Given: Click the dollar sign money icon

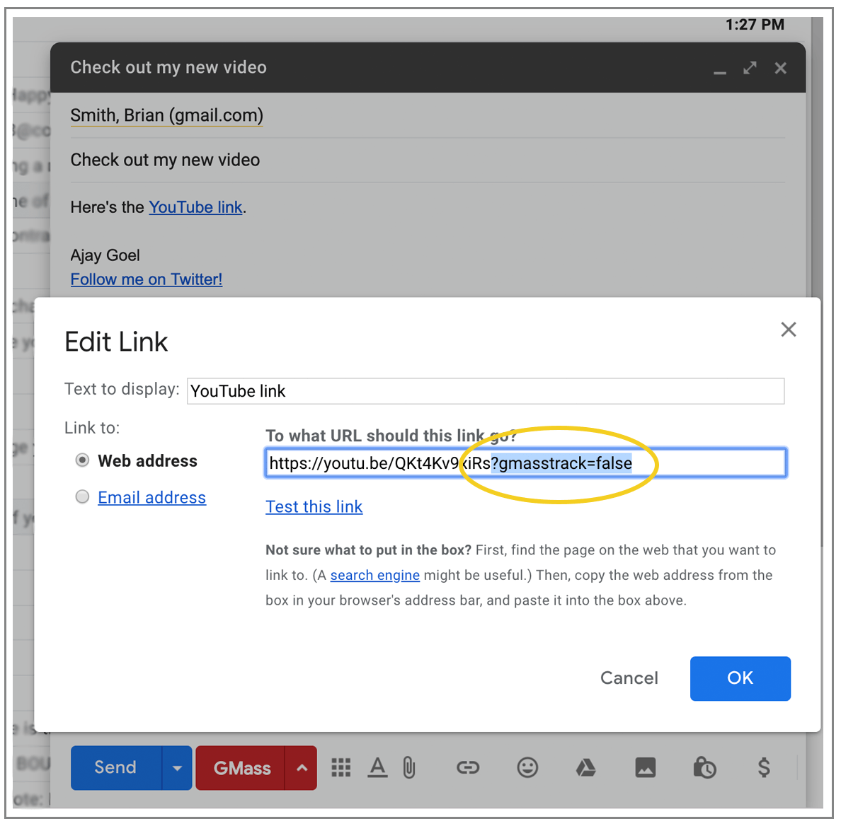Looking at the screenshot, I should (x=764, y=767).
